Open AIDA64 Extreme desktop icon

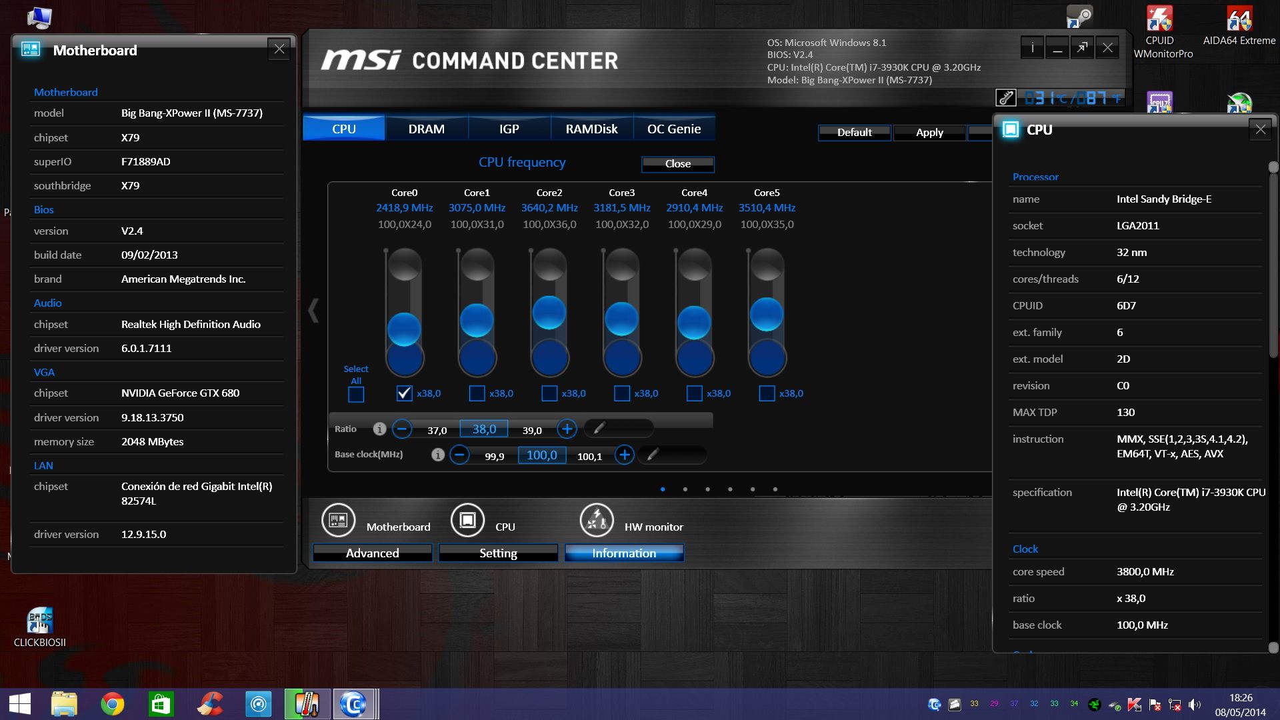coord(1239,25)
